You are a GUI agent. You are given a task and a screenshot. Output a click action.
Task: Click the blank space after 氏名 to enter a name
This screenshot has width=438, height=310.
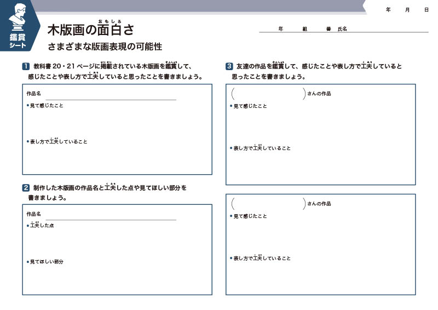[388, 28]
